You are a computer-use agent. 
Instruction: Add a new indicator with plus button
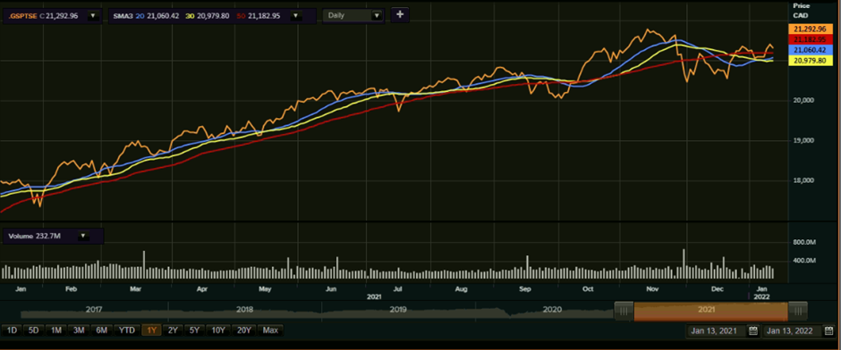point(400,15)
